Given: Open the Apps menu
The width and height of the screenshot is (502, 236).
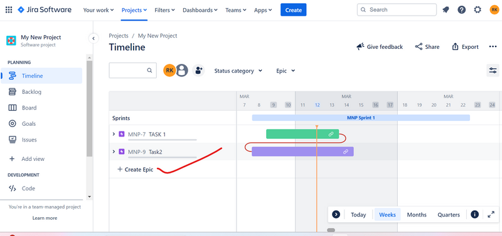Looking at the screenshot, I should [263, 10].
